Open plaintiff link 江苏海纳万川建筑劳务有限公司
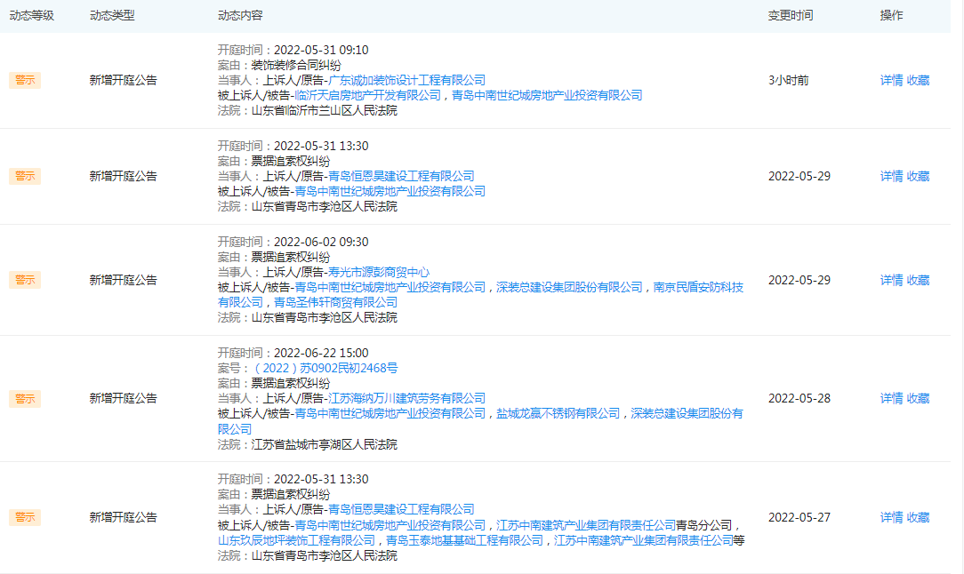Screen dimensions: 964x574 coord(407,398)
